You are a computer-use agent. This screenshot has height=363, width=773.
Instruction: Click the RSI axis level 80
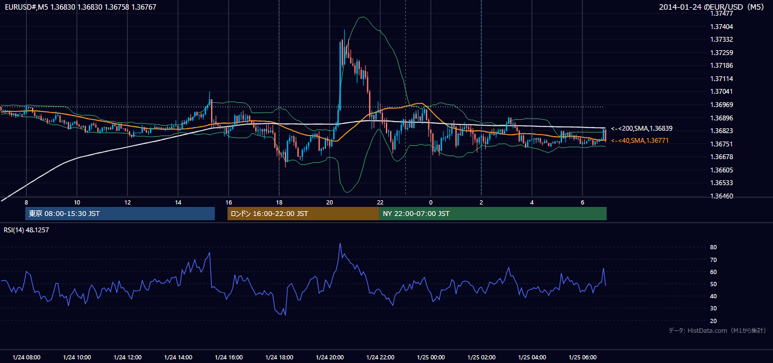(x=714, y=247)
